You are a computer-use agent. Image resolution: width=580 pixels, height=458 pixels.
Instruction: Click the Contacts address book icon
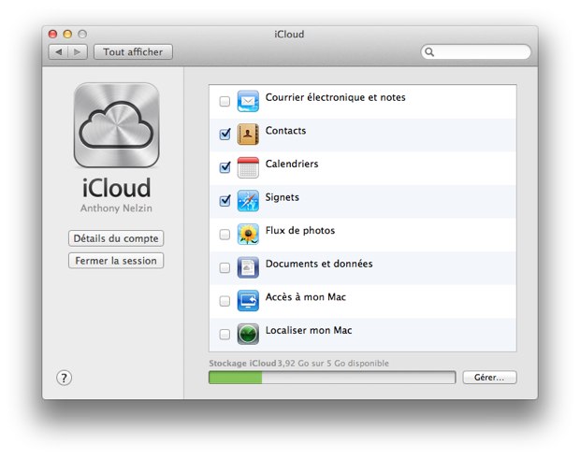point(248,135)
